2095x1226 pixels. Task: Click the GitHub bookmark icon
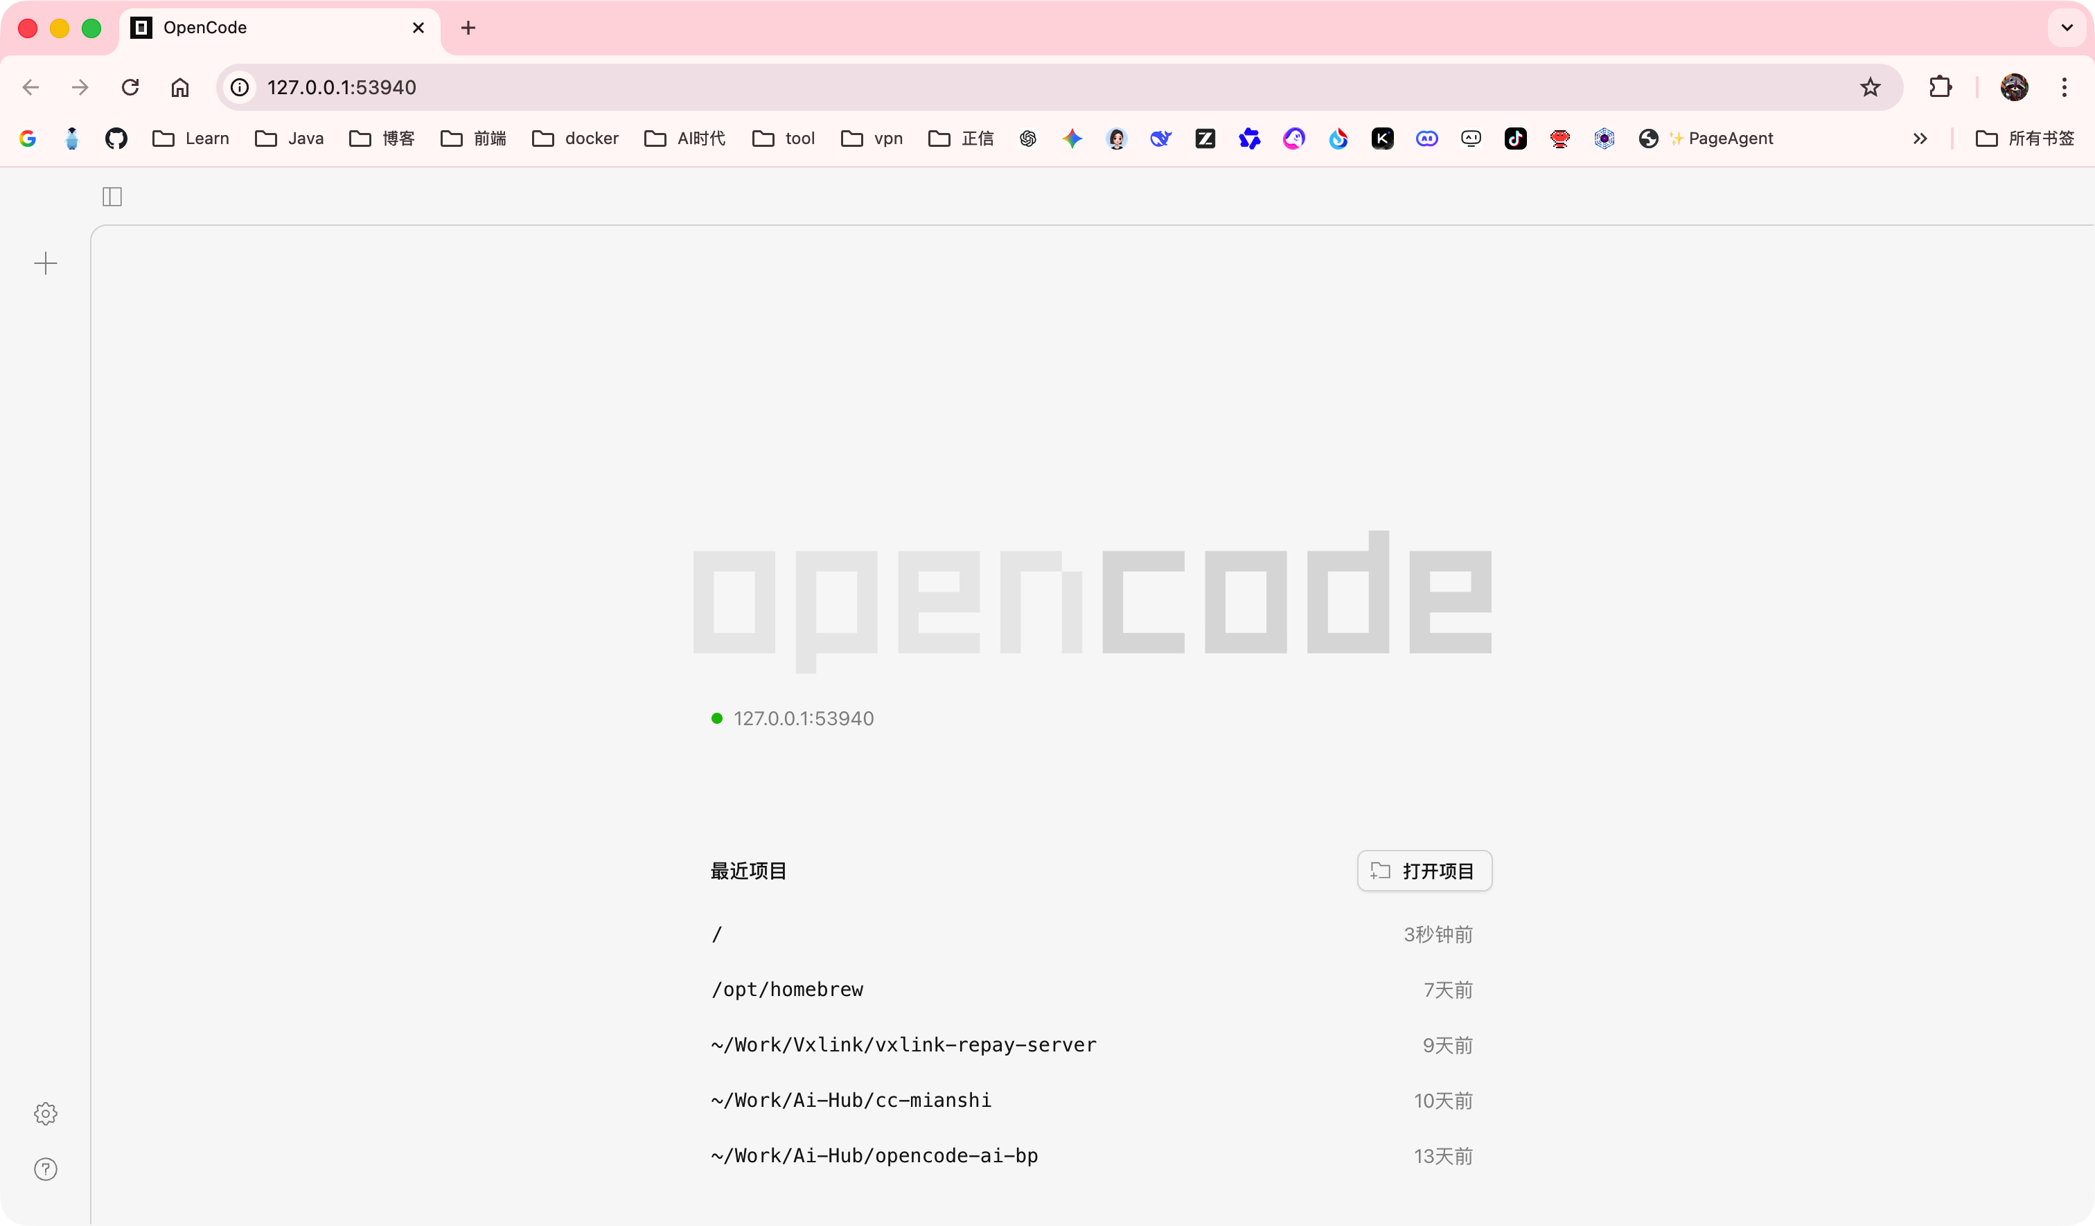[116, 138]
